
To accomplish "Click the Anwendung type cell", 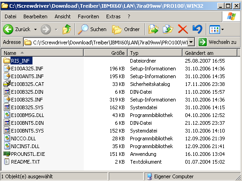I will tap(143, 154).
